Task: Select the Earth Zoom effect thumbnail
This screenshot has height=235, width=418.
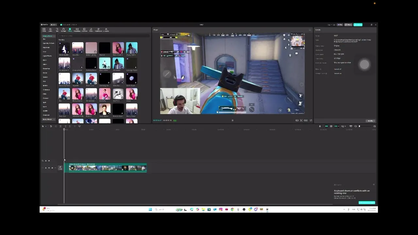Action: point(132,79)
